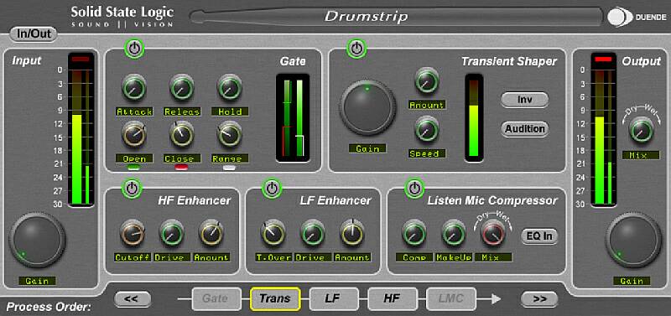Toggle the Gate section power icon

pos(134,49)
